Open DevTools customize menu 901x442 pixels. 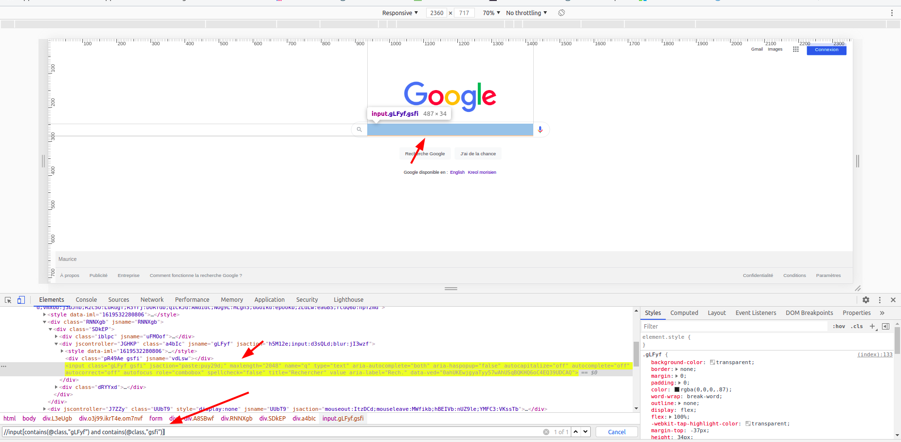880,300
